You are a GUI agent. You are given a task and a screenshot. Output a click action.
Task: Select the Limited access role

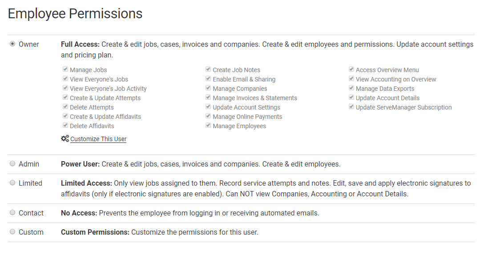pos(12,183)
